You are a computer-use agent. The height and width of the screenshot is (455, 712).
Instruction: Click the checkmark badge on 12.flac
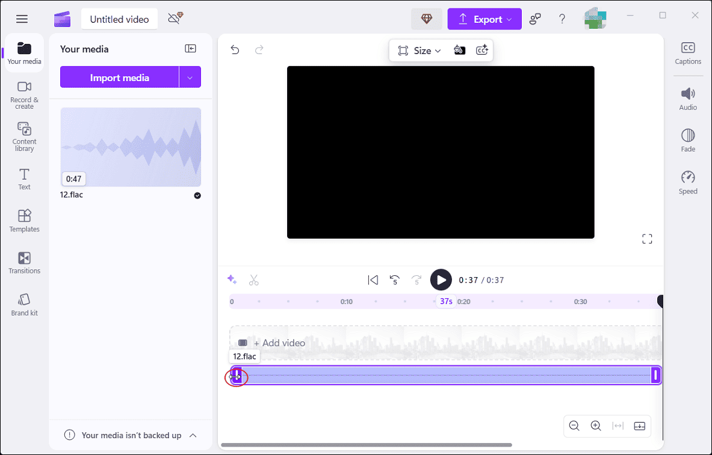point(197,195)
